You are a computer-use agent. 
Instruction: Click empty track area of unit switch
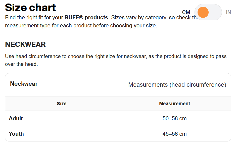tap(215, 12)
